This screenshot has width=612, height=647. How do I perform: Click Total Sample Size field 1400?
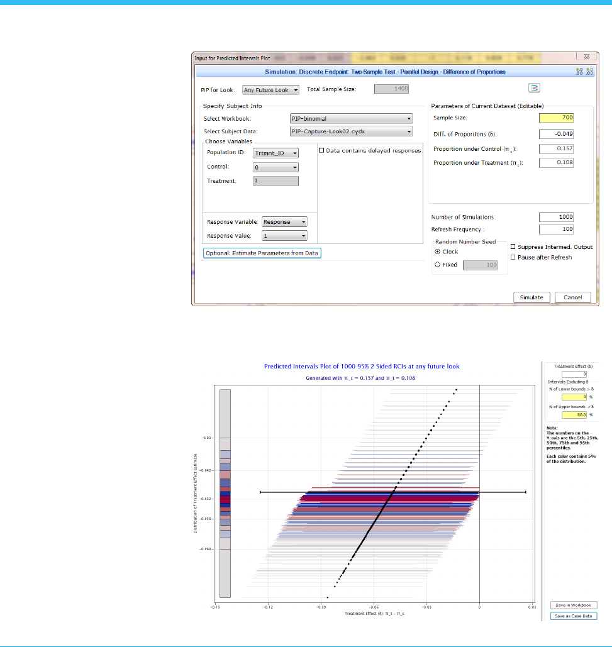point(391,89)
